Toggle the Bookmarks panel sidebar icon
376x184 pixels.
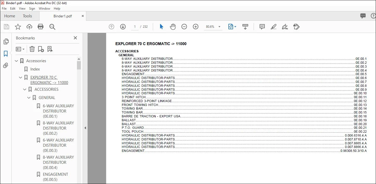click(6, 54)
